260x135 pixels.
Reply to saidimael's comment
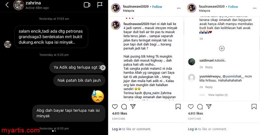tap(209, 67)
